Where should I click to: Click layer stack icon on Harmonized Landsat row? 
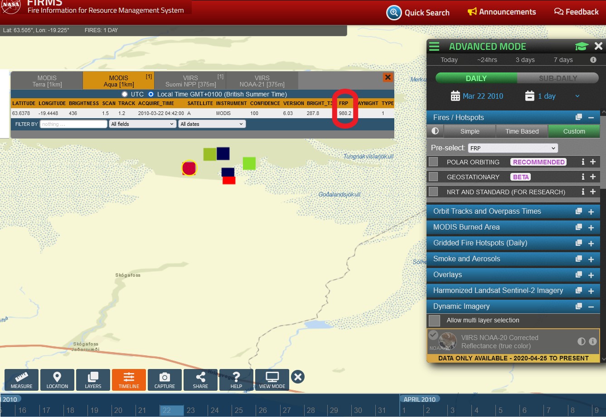(x=579, y=291)
